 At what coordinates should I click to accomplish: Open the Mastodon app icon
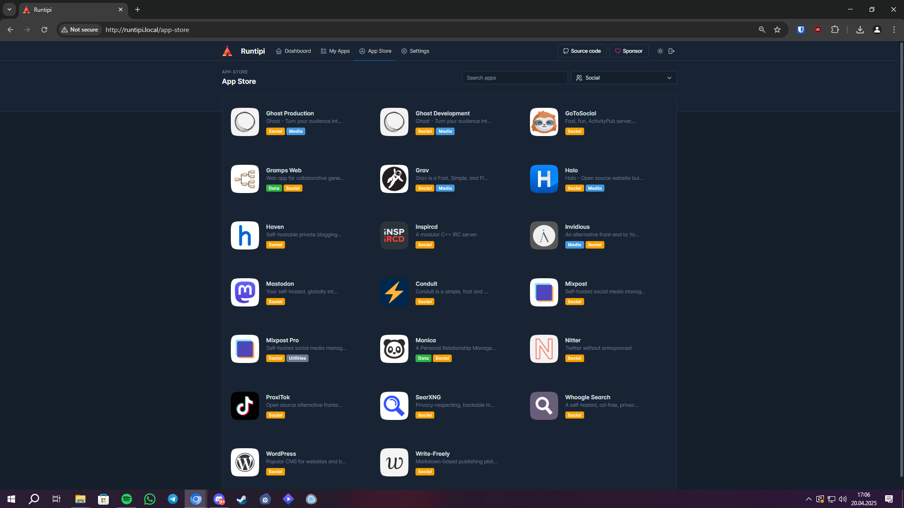click(x=244, y=292)
